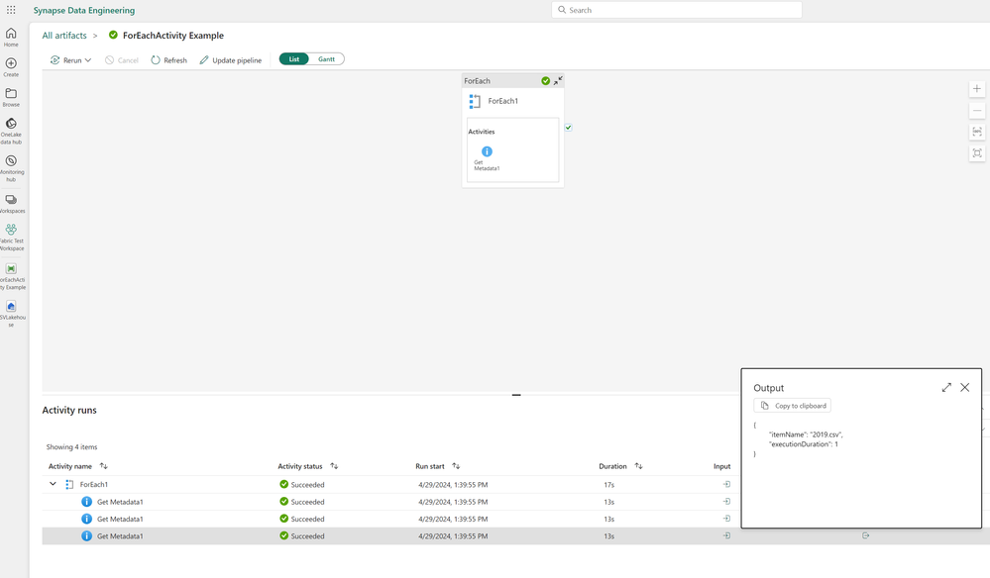
Task: Select the ForEach1 activity run row
Action: 389,485
